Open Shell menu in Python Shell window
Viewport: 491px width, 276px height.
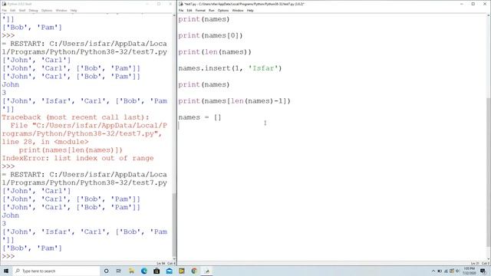22,10
